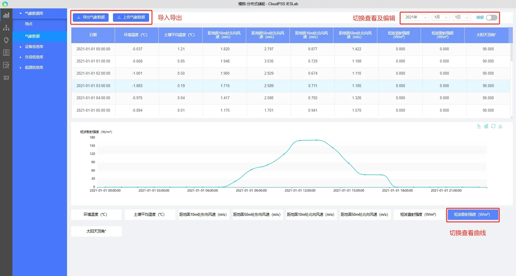Click the 环境温度 (℃) column header
Image resolution: width=516 pixels, height=276 pixels.
(137, 35)
